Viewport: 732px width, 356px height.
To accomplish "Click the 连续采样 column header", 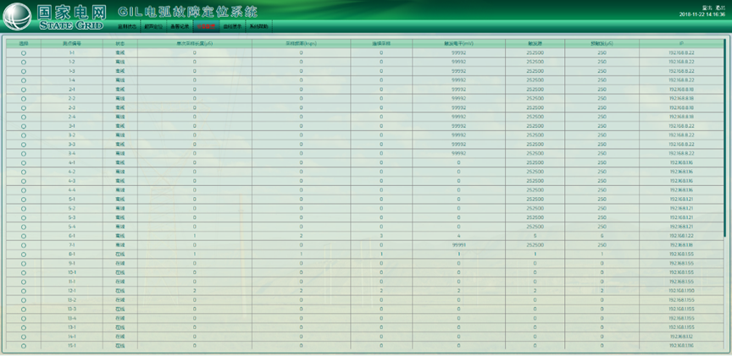I will [381, 43].
